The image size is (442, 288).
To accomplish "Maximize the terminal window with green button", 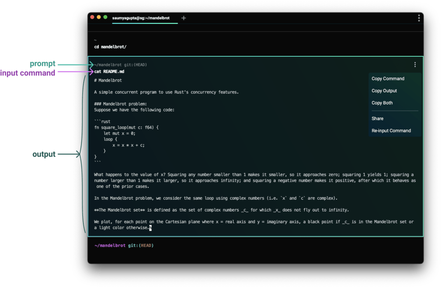I will (x=105, y=17).
